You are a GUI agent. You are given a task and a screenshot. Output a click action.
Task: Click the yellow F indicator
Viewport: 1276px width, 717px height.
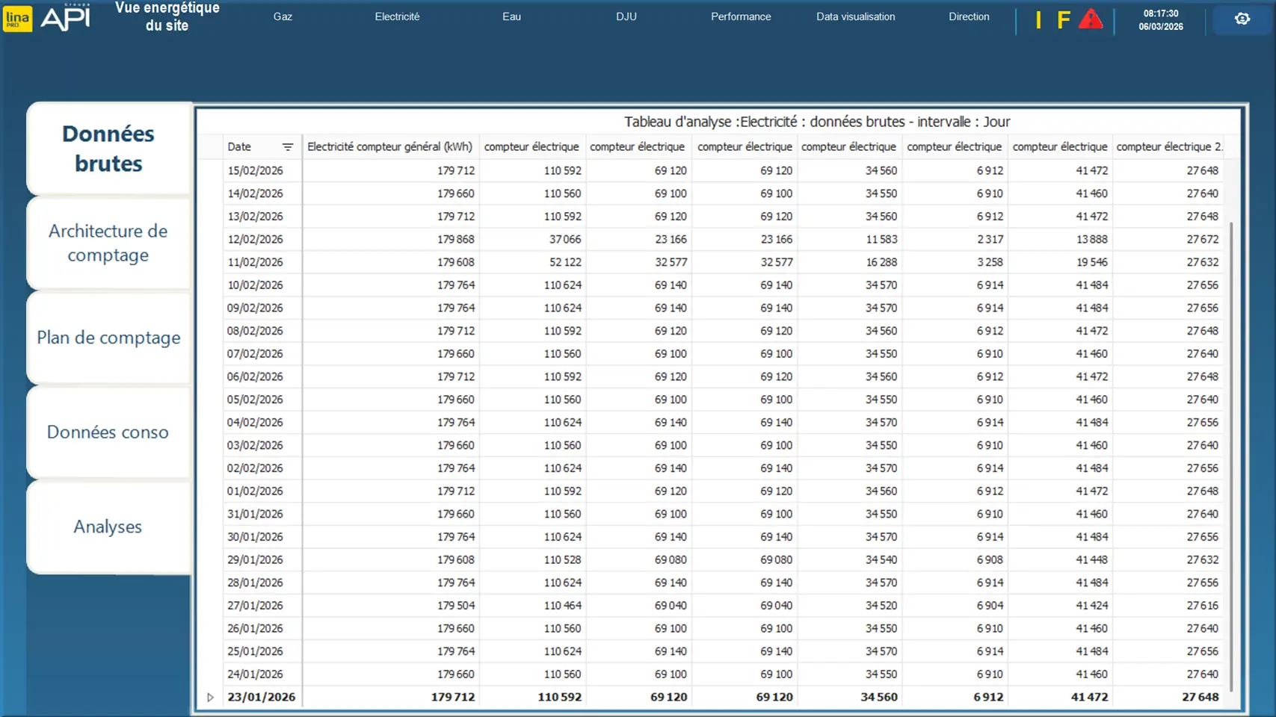point(1063,19)
